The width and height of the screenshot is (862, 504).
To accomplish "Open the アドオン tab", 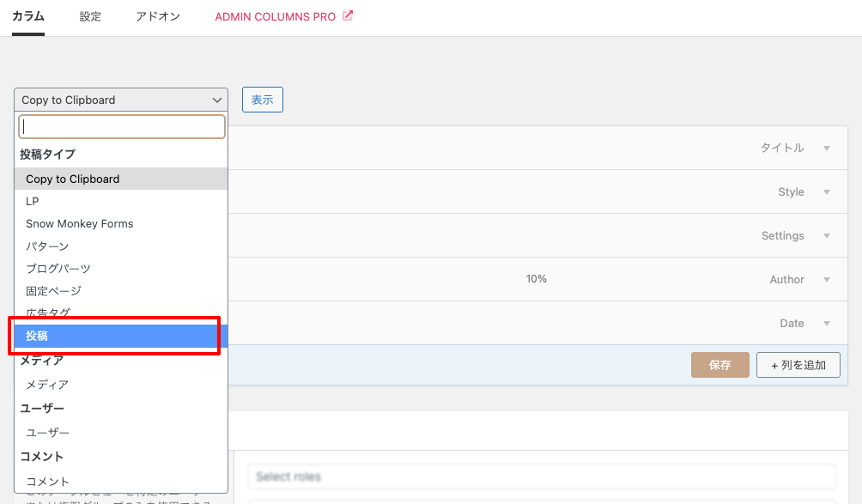I will tap(158, 16).
